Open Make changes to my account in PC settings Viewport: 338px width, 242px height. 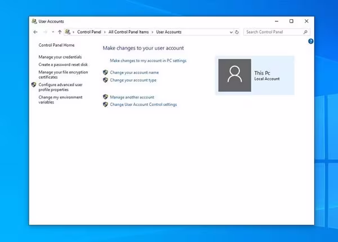click(x=148, y=61)
